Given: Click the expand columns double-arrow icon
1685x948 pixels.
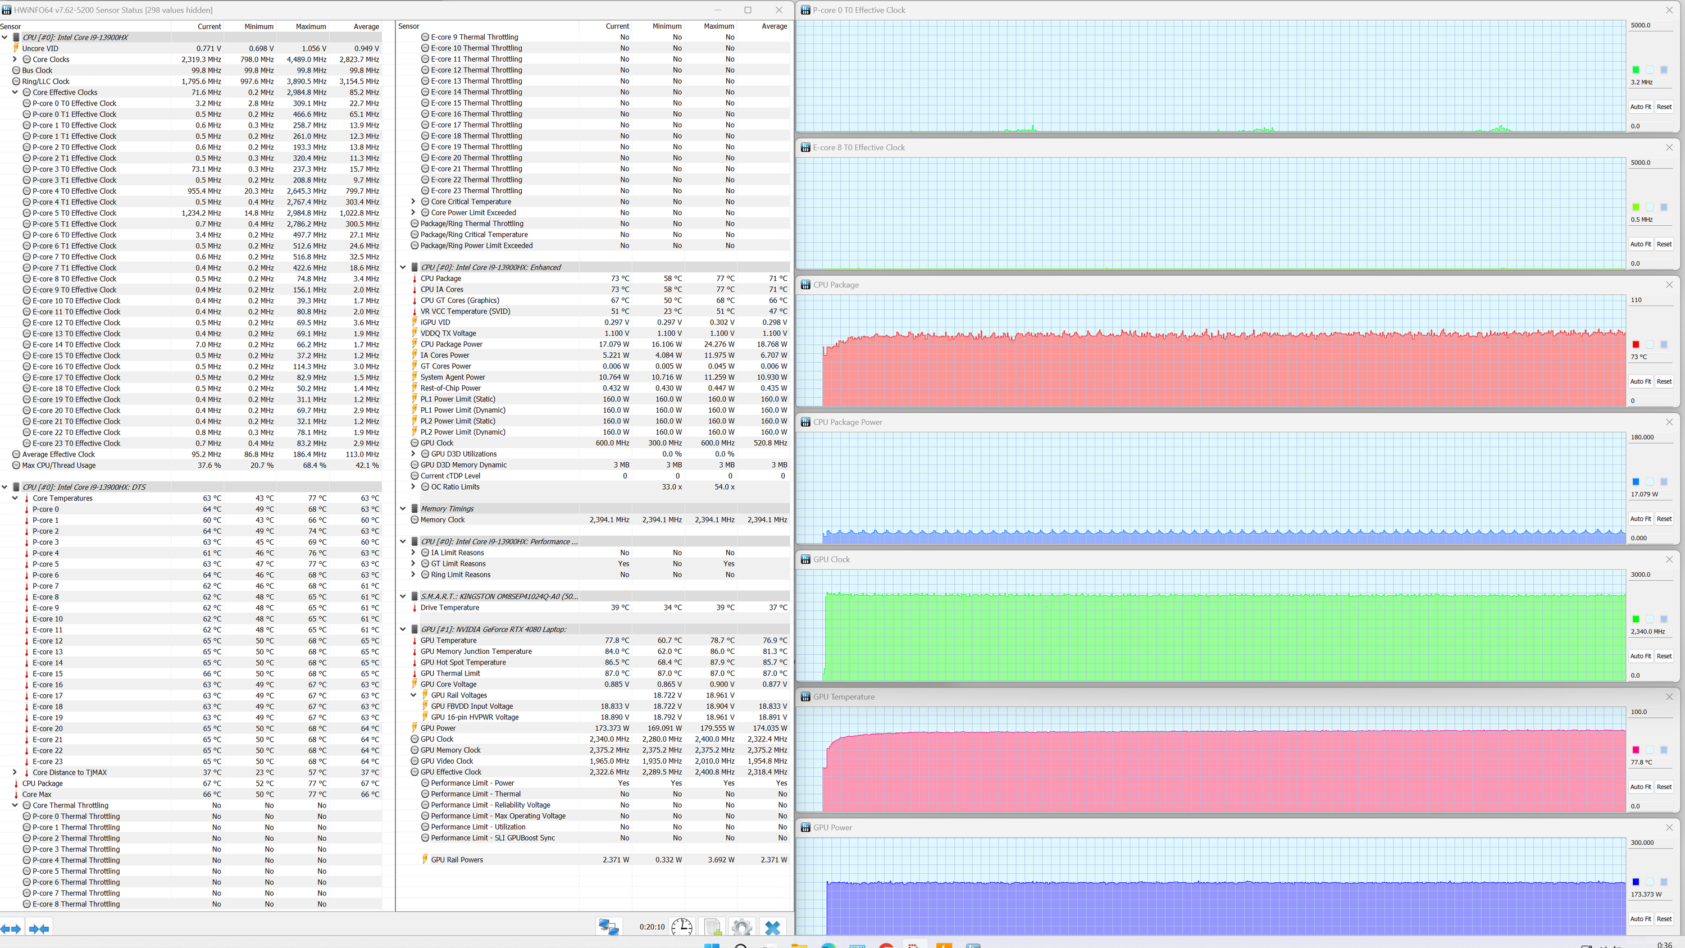Looking at the screenshot, I should tap(11, 928).
